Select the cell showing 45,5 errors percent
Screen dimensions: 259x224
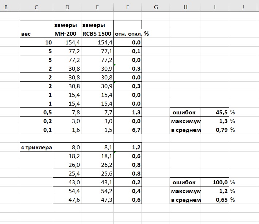click(215, 112)
